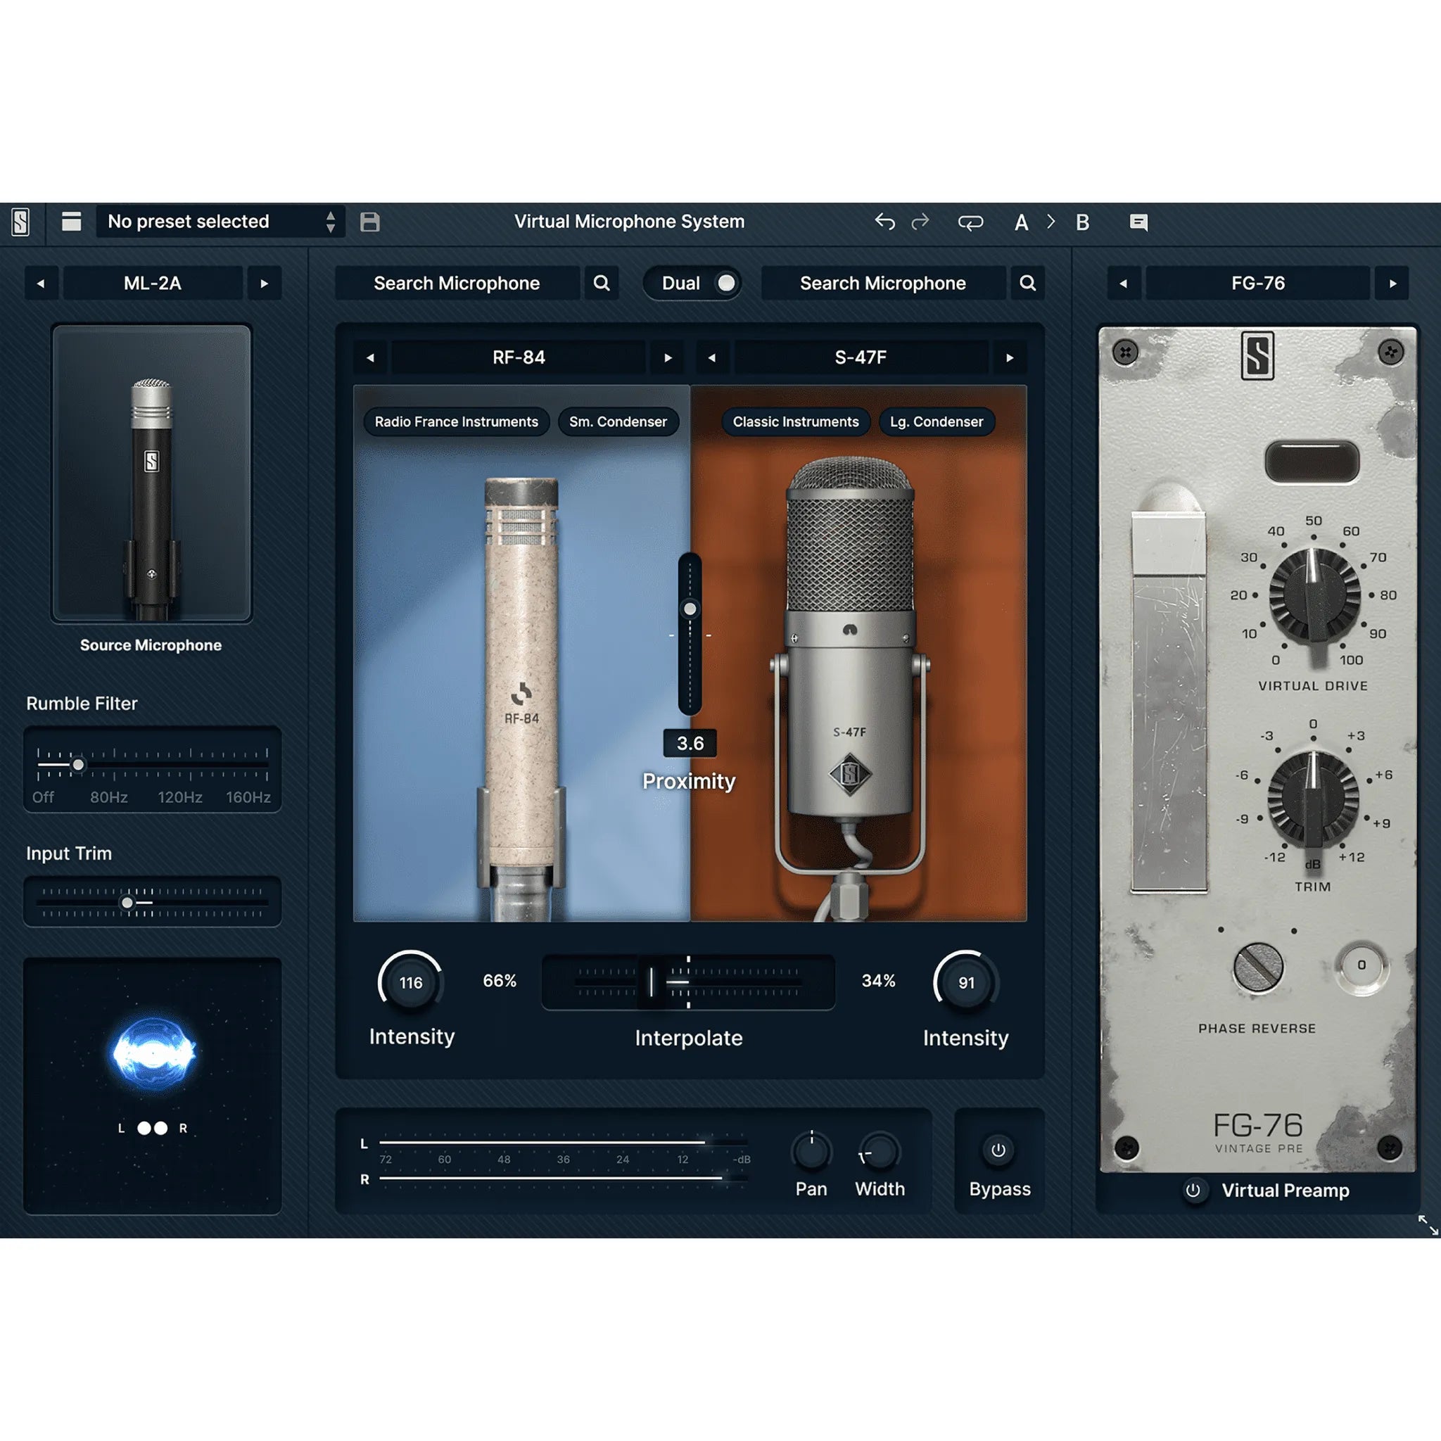Open the feedback comment icon
1441x1441 pixels.
[x=1139, y=222]
